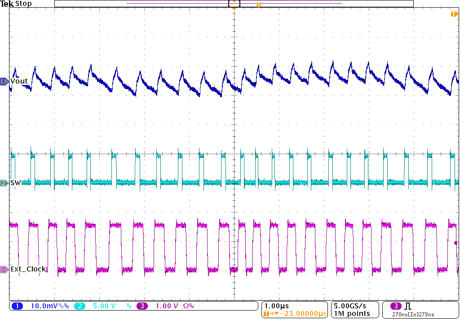
Task: Click the Stop acquisition status label
Action: (x=23, y=4)
